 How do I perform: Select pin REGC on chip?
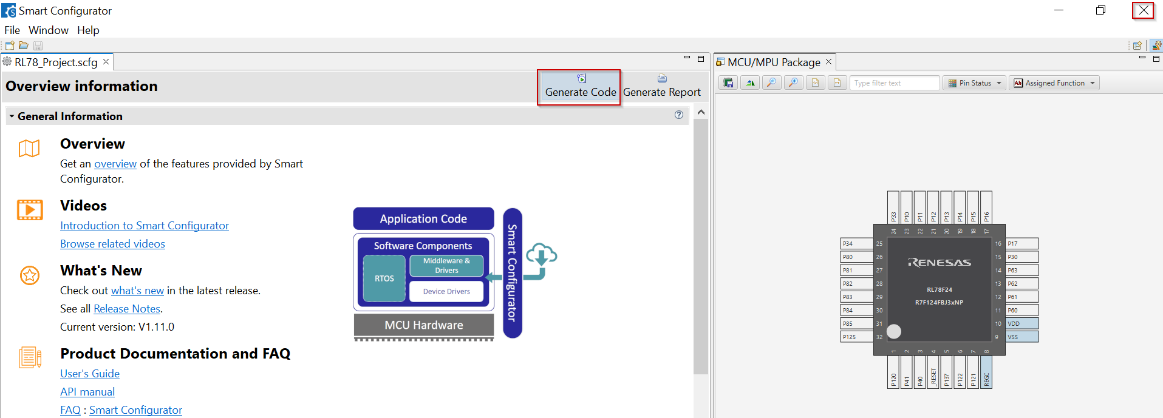(986, 372)
